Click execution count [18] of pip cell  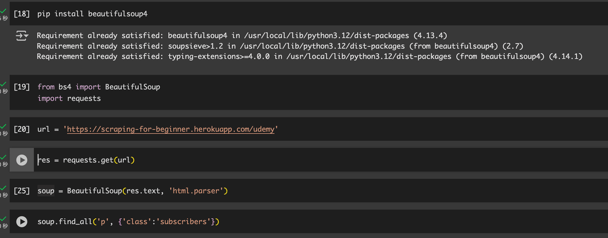tap(22, 14)
